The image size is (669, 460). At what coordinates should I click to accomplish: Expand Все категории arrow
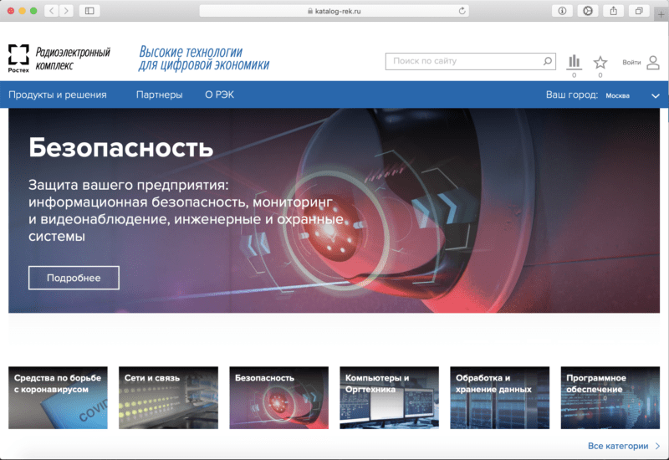click(657, 446)
